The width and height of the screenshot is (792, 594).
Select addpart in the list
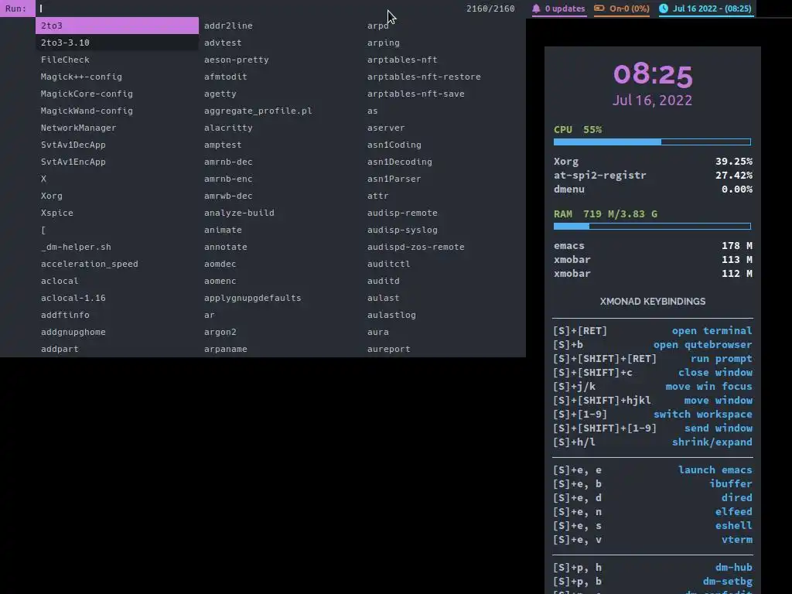coord(60,349)
